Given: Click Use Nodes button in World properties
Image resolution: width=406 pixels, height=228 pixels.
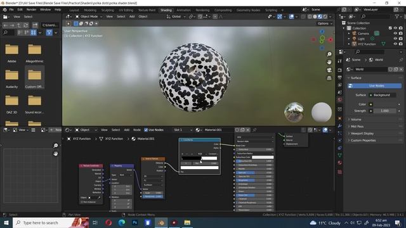Looking at the screenshot, I should tap(374, 85).
